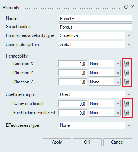Expand the Coefficient input dropdown
This screenshot has width=138, height=152.
click(x=129, y=94)
